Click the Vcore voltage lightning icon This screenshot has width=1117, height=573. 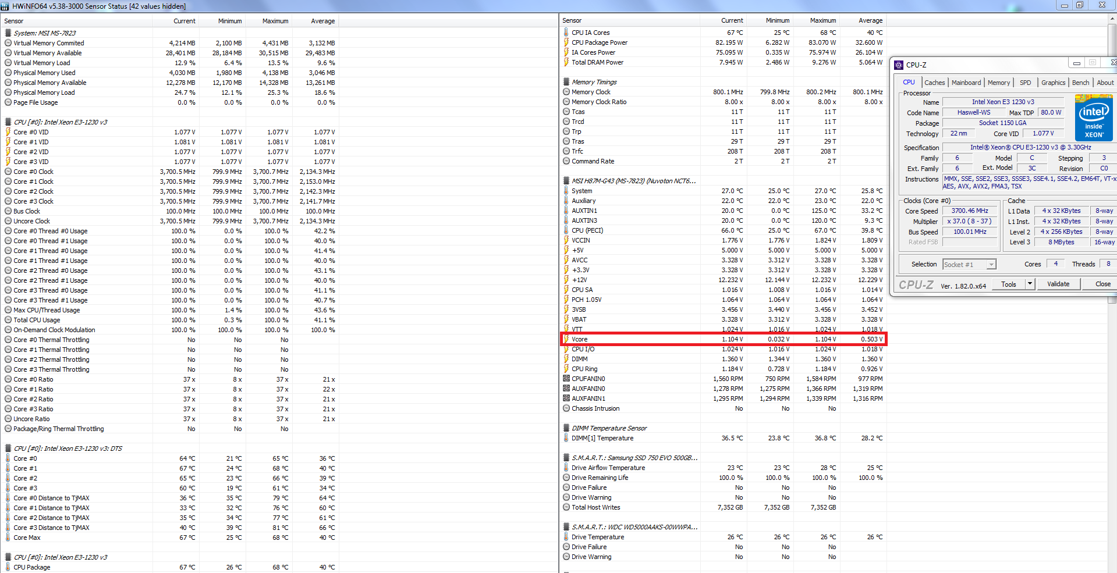(x=566, y=339)
